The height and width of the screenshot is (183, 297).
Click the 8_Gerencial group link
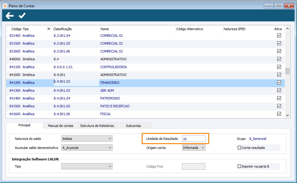[x=258, y=139]
